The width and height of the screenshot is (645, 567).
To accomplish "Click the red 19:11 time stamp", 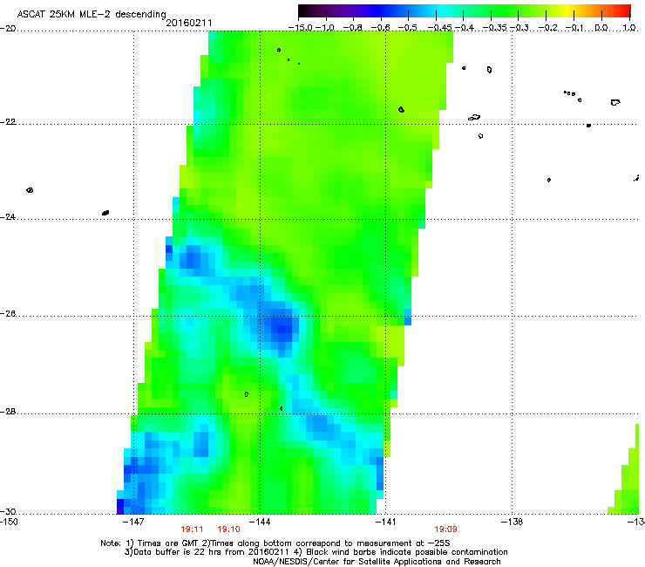I will [192, 529].
